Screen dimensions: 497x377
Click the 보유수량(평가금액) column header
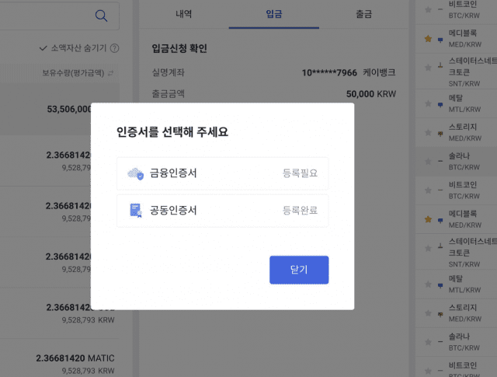73,73
